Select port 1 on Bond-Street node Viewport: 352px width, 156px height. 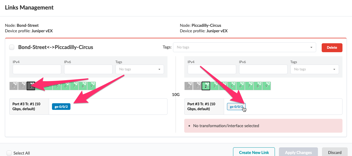22,86
